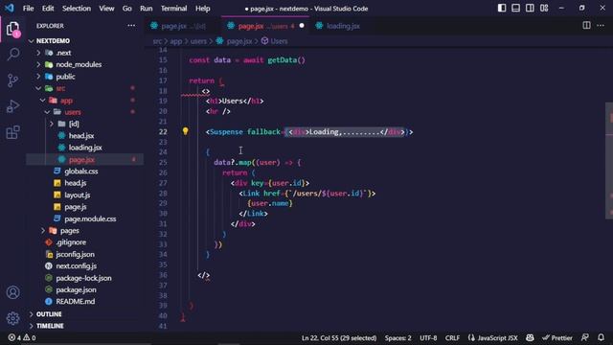Open page.module.css file
The height and width of the screenshot is (345, 613).
90,218
